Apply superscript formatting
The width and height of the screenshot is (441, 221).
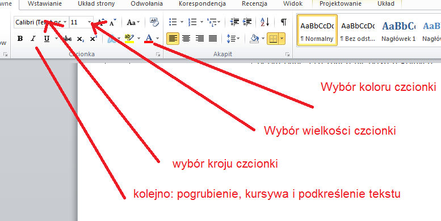pyautogui.click(x=94, y=39)
